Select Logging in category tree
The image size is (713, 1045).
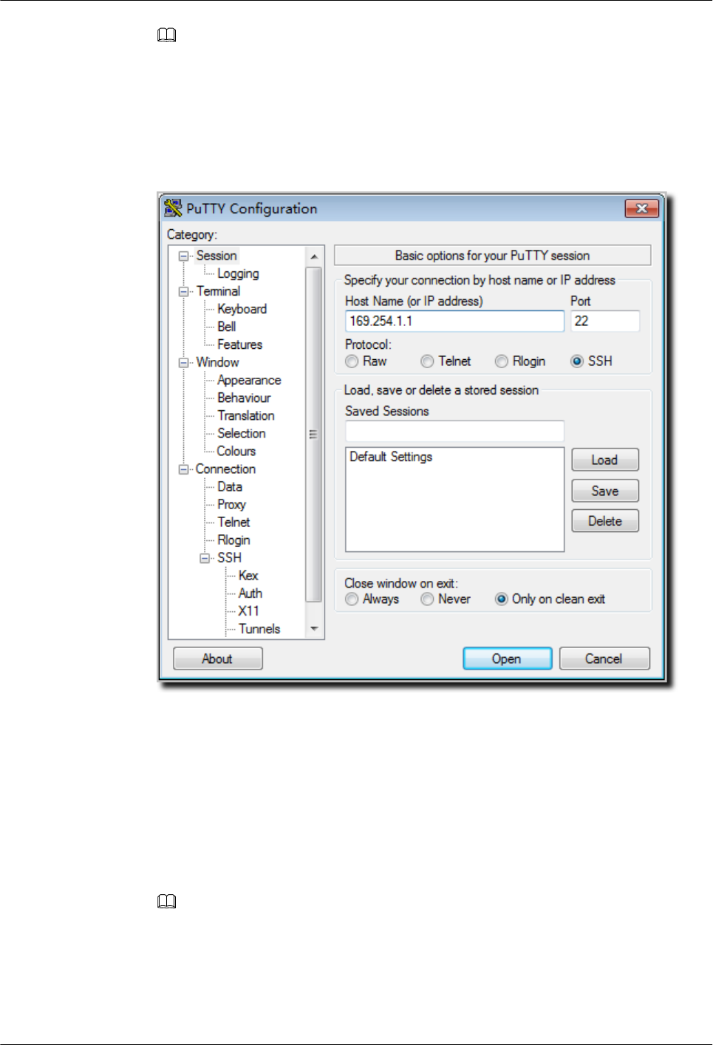(238, 273)
